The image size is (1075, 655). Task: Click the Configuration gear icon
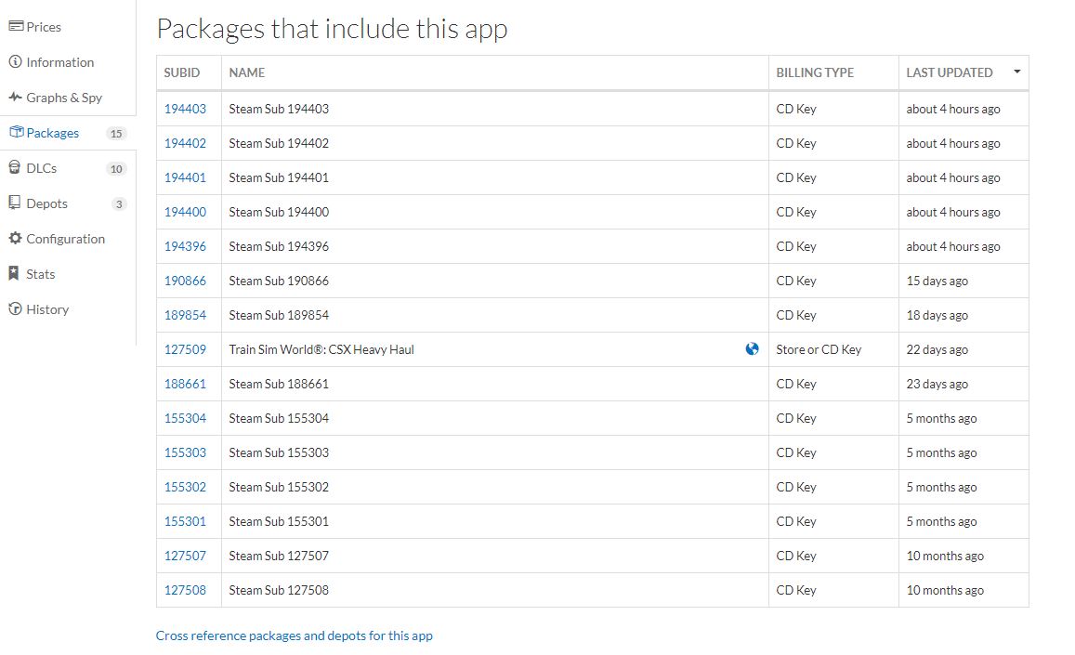click(x=16, y=239)
